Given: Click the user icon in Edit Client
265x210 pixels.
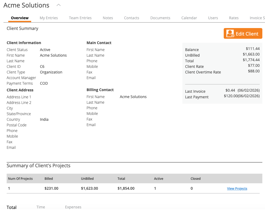Looking at the screenshot, I should pos(230,33).
